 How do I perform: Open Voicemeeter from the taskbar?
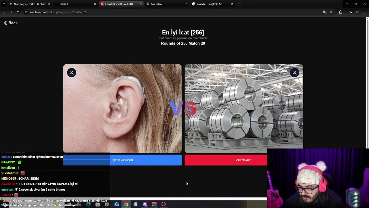tap(154, 204)
